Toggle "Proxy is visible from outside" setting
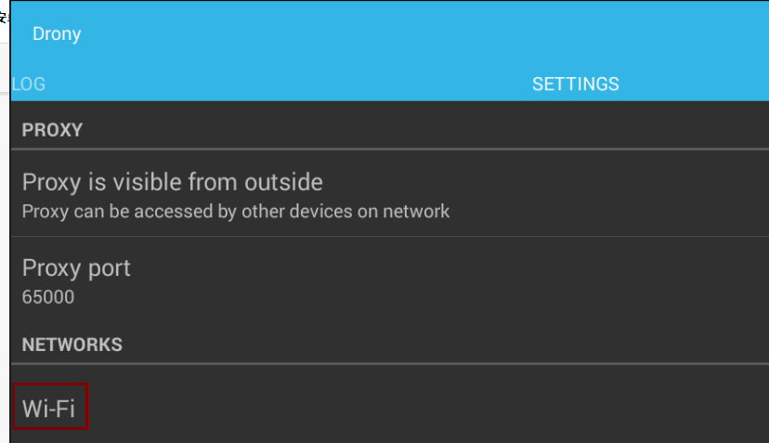This screenshot has height=443, width=769. 390,194
